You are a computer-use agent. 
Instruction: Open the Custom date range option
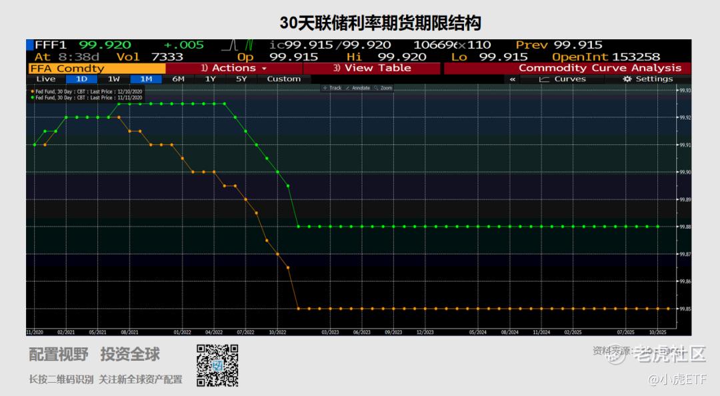click(284, 79)
